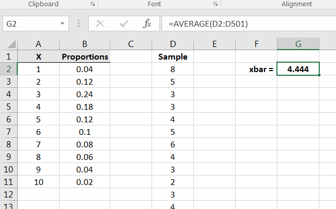Click the formula bar Enter checkmark icon
The height and width of the screenshot is (209, 336).
(x=124, y=24)
